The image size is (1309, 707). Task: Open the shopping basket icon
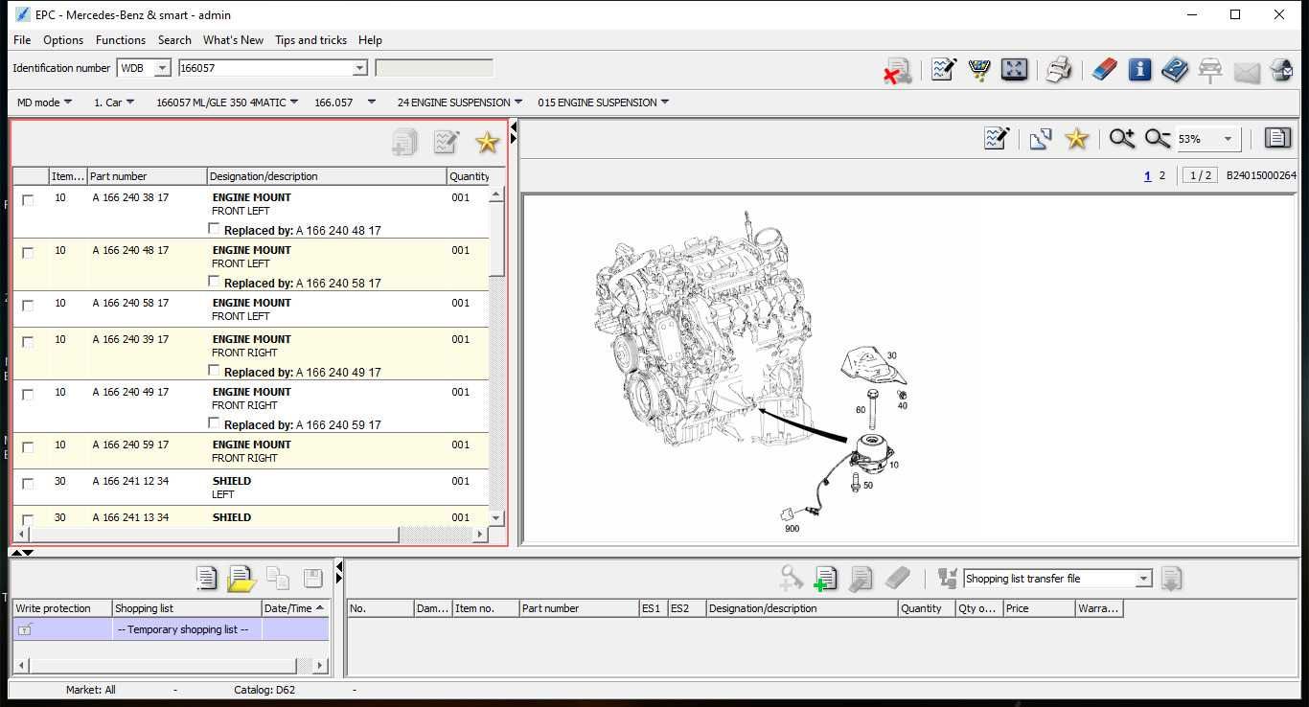click(978, 69)
